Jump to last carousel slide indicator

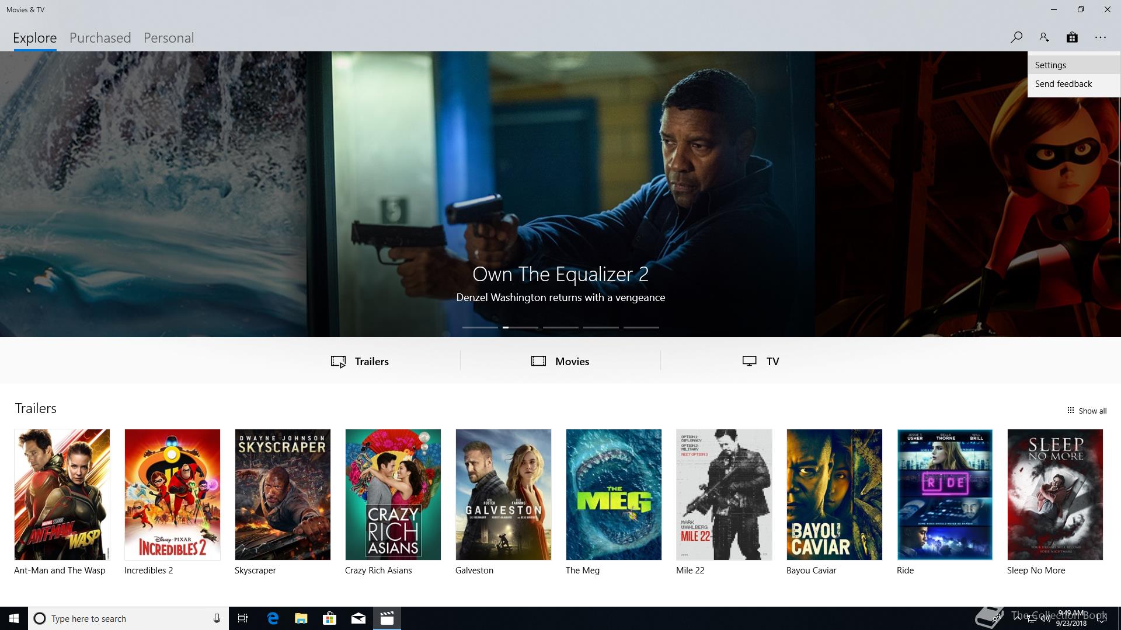pos(641,327)
